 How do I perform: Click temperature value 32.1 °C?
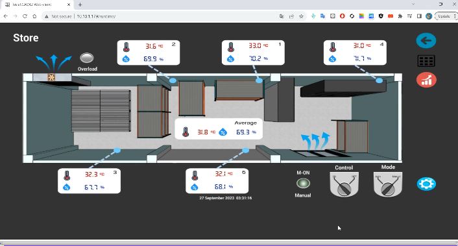pyautogui.click(x=224, y=174)
